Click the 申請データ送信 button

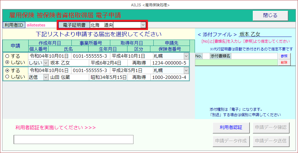coord(270,140)
